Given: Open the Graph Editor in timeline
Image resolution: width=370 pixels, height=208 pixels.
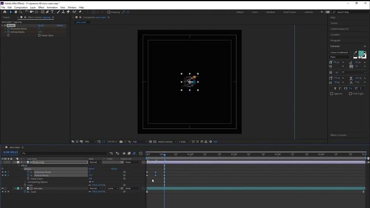Looking at the screenshot, I should [x=141, y=153].
